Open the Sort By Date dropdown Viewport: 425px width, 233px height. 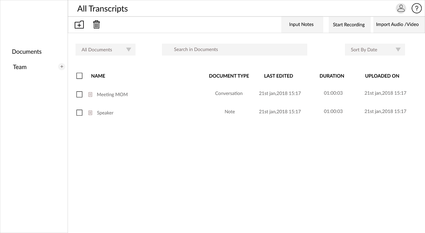(375, 49)
